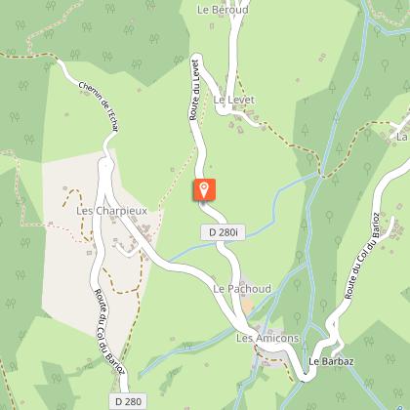Viewport: 410px width, 410px height.
Task: Click the Les Charpieux hamlet label
Action: point(111,211)
